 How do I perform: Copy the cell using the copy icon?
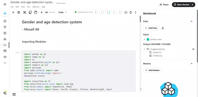click(x=30, y=12)
